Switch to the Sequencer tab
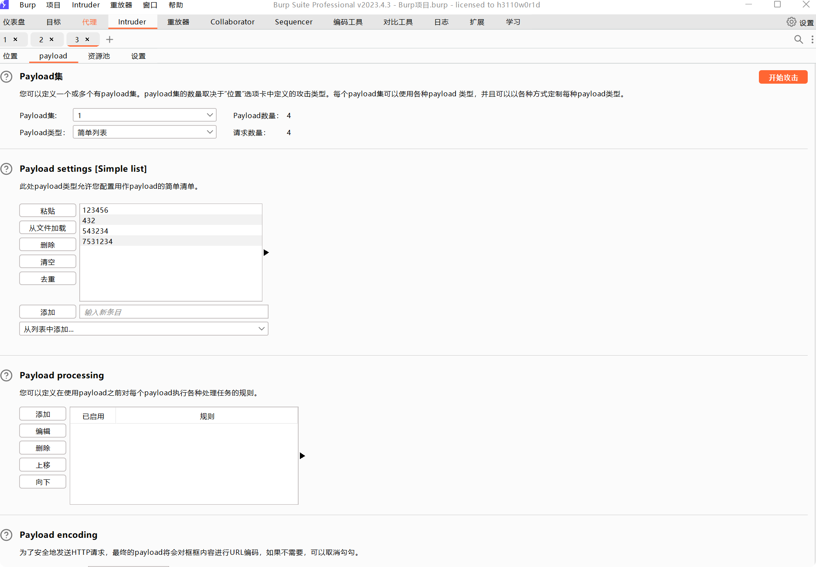The width and height of the screenshot is (816, 567). [293, 22]
